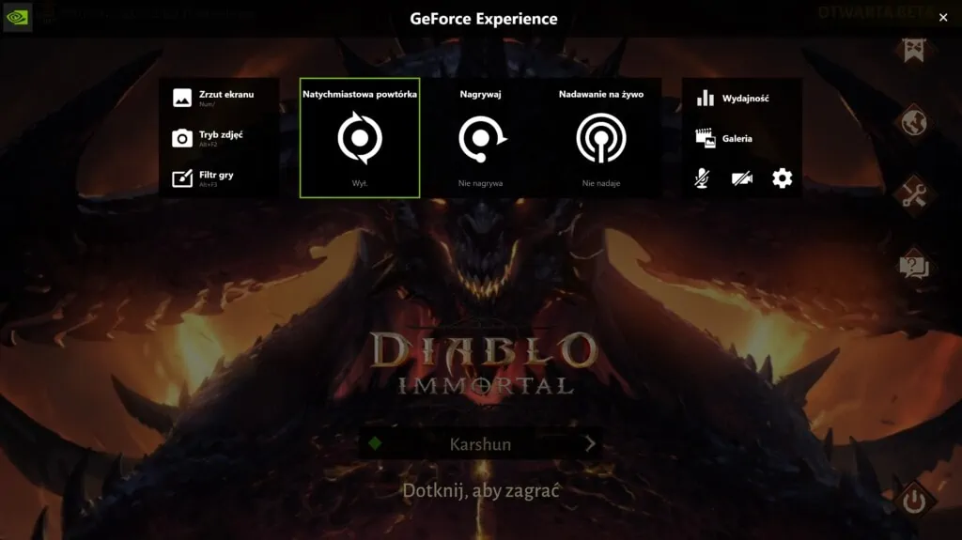Click the live broadcast antenna icon
The image size is (962, 540).
(601, 138)
